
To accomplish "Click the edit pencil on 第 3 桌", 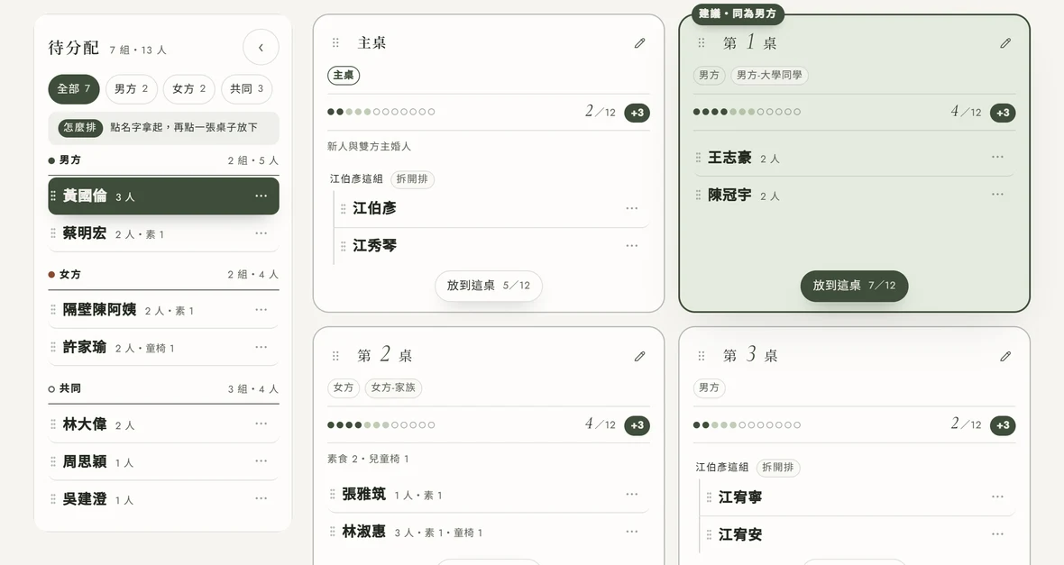I will click(1005, 356).
